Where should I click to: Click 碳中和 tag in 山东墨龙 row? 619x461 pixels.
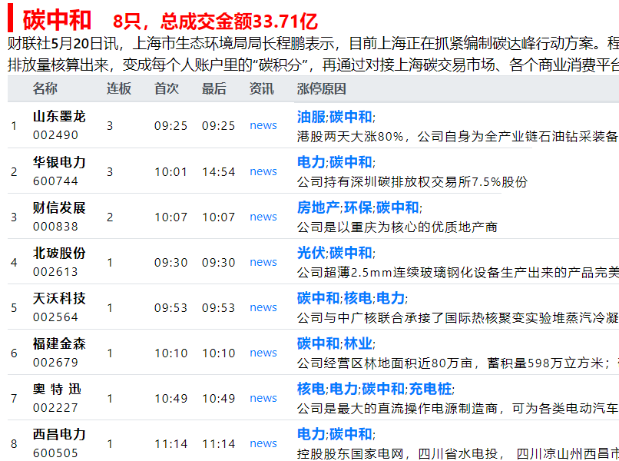coord(350,117)
